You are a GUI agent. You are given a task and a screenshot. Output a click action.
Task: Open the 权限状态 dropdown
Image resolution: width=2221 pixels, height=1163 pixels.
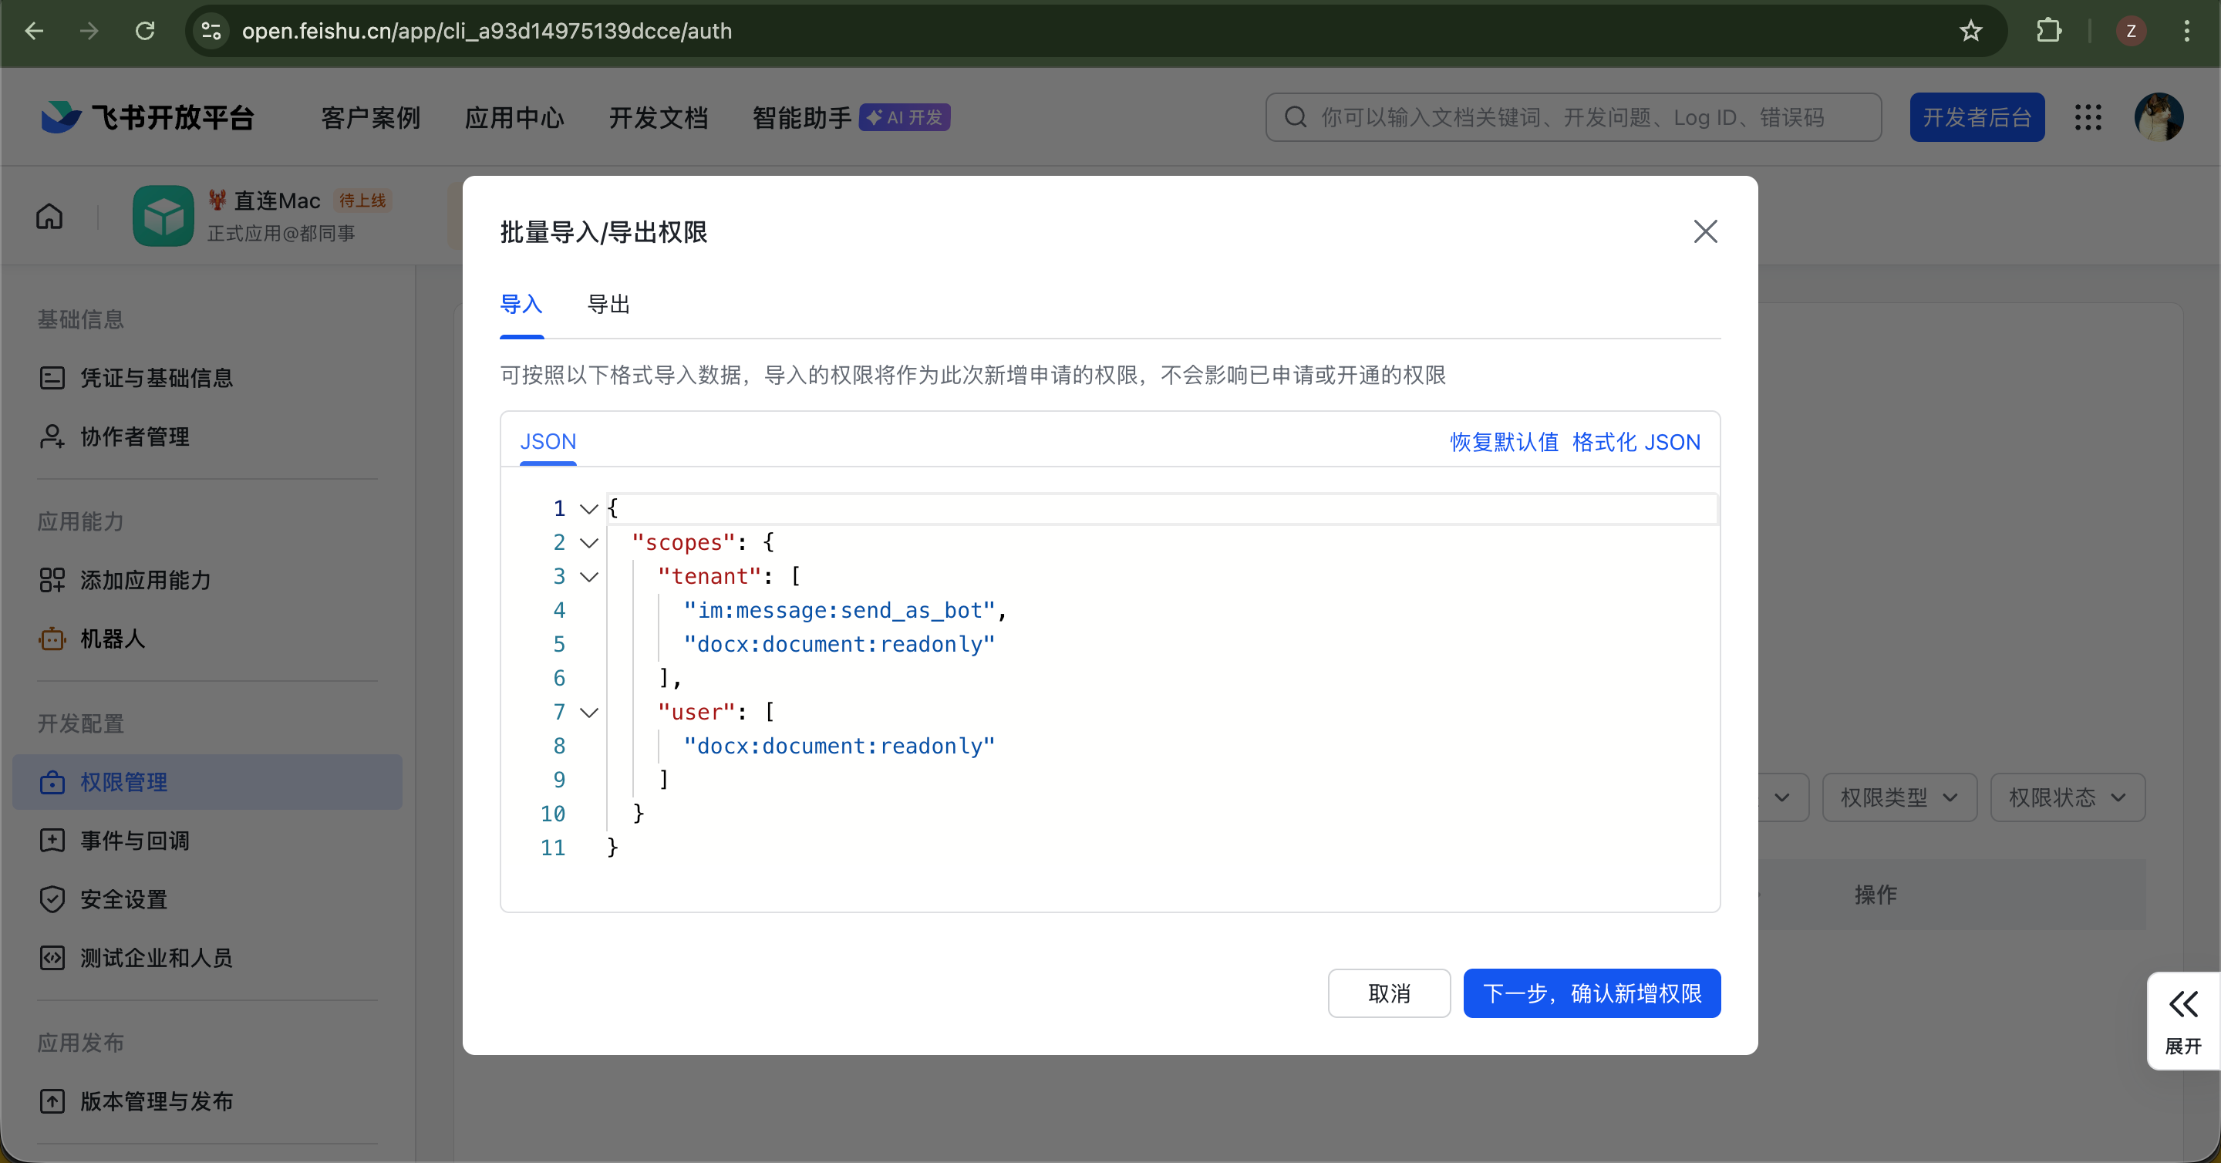pos(2068,797)
